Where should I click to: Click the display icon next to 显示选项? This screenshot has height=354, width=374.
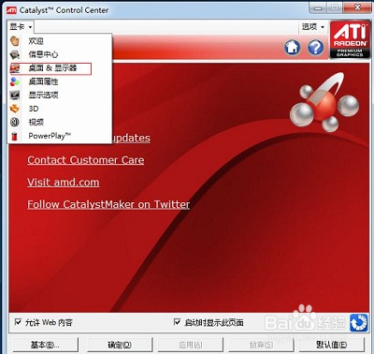click(x=15, y=96)
